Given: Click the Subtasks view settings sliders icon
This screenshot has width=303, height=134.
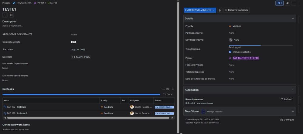Looking at the screenshot, I should 168,89.
